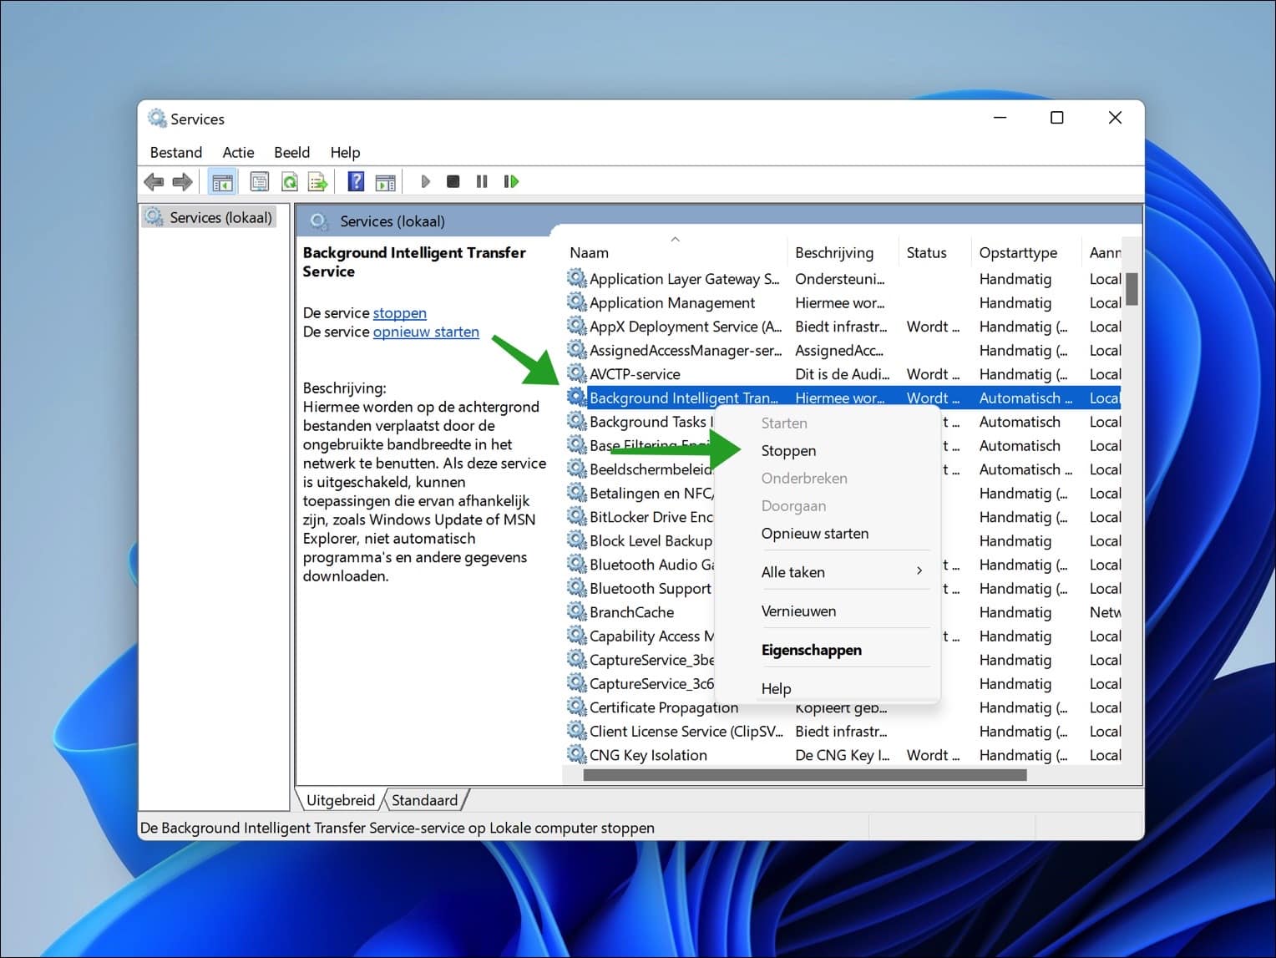Click the Pause service toolbar icon
Screen dimensions: 1276x958
482,181
